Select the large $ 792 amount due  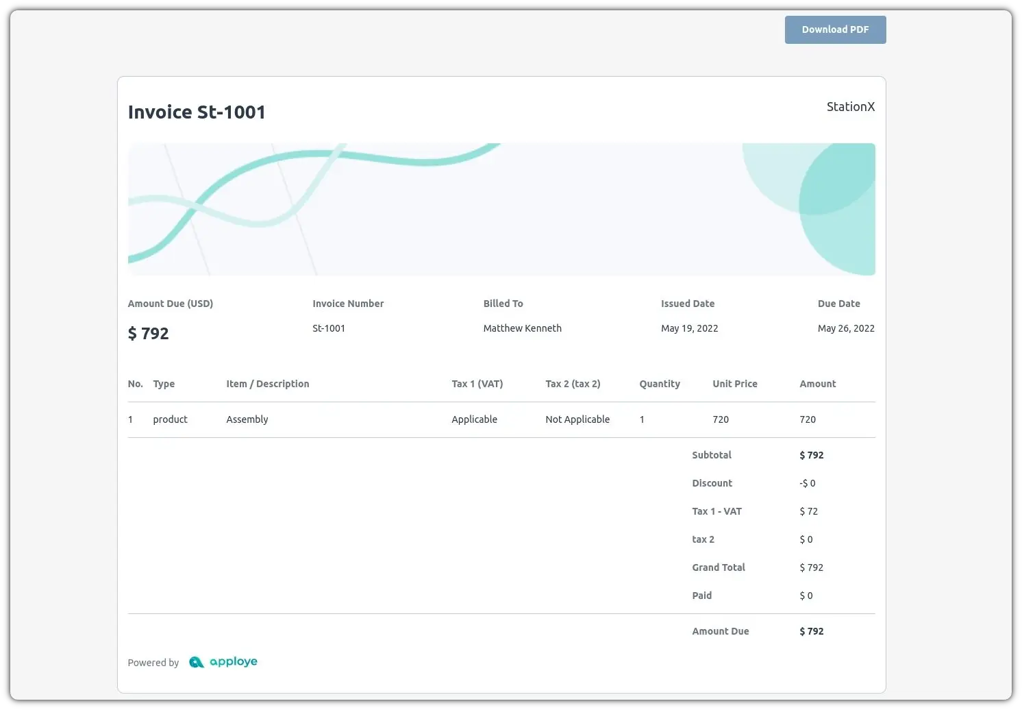coord(148,334)
